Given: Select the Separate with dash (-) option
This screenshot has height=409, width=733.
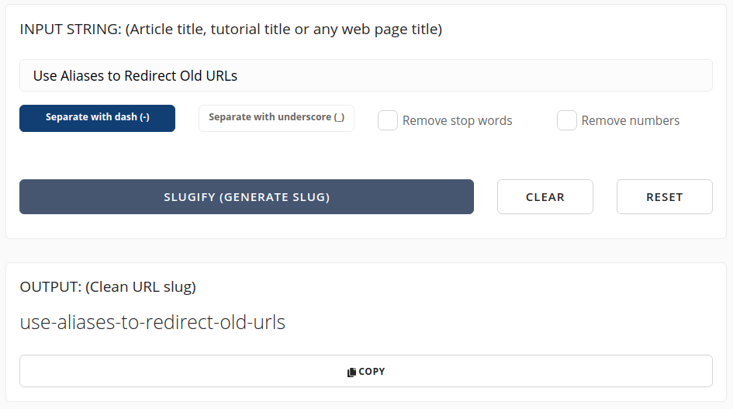Looking at the screenshot, I should (x=97, y=118).
